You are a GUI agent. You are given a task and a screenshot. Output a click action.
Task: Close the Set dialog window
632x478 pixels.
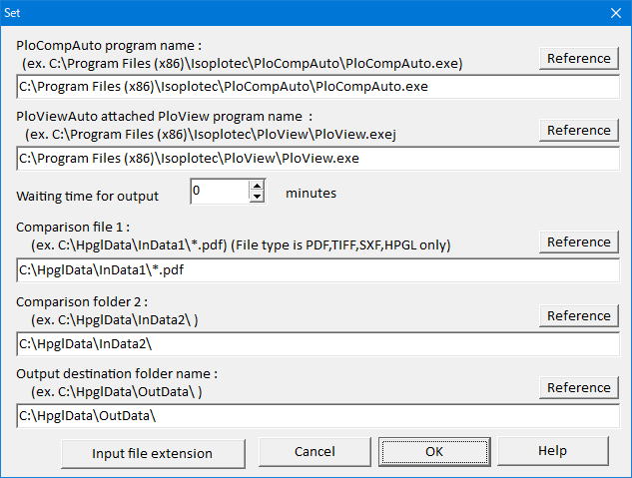tap(614, 12)
